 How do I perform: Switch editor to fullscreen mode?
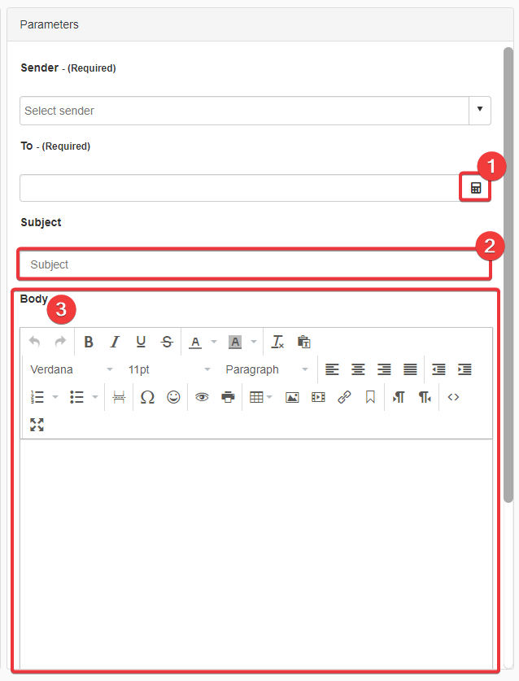pos(37,424)
